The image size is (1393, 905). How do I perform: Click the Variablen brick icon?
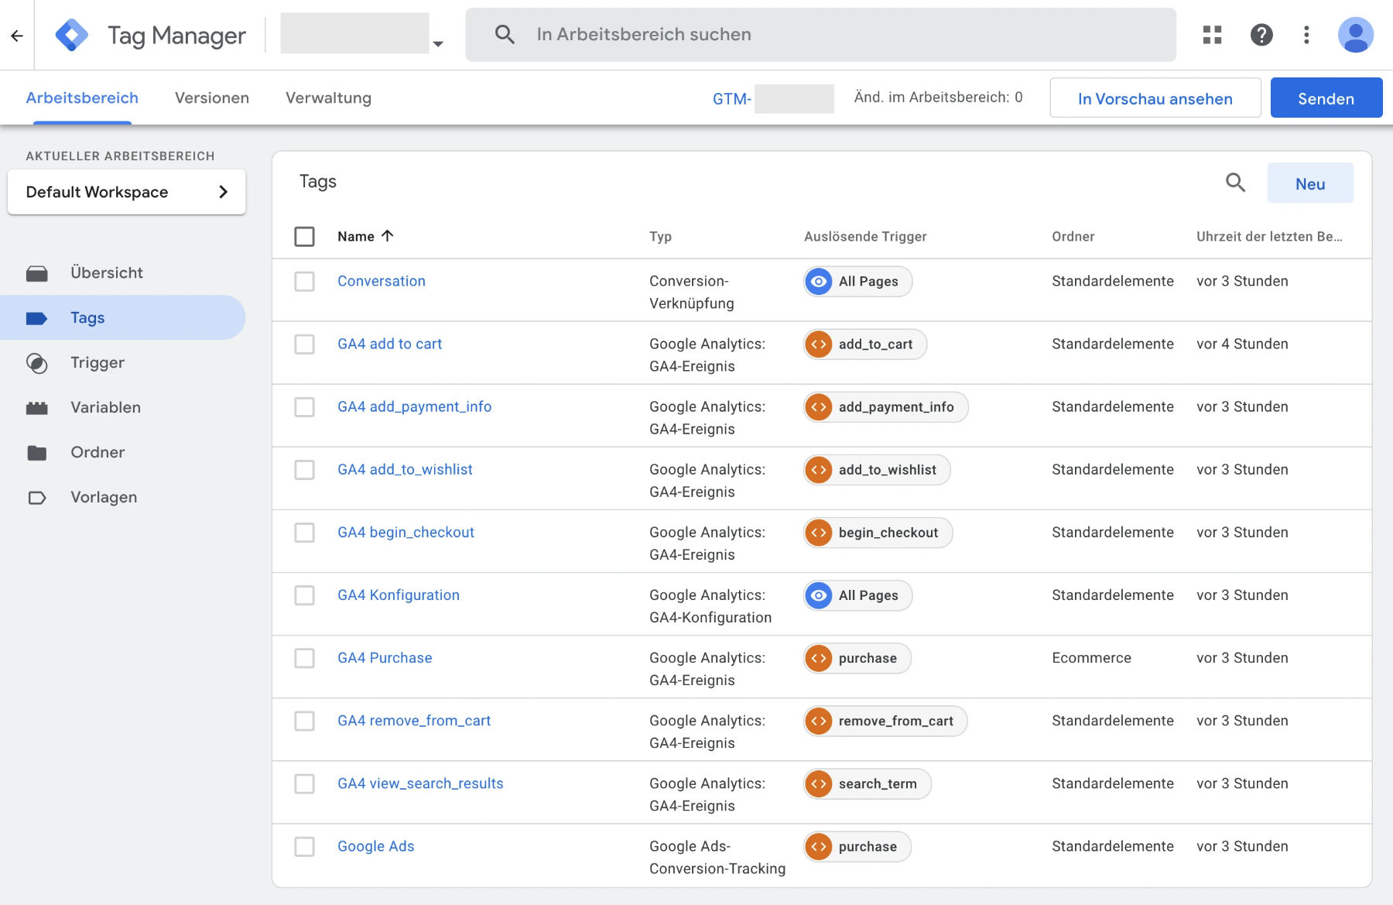(x=37, y=408)
